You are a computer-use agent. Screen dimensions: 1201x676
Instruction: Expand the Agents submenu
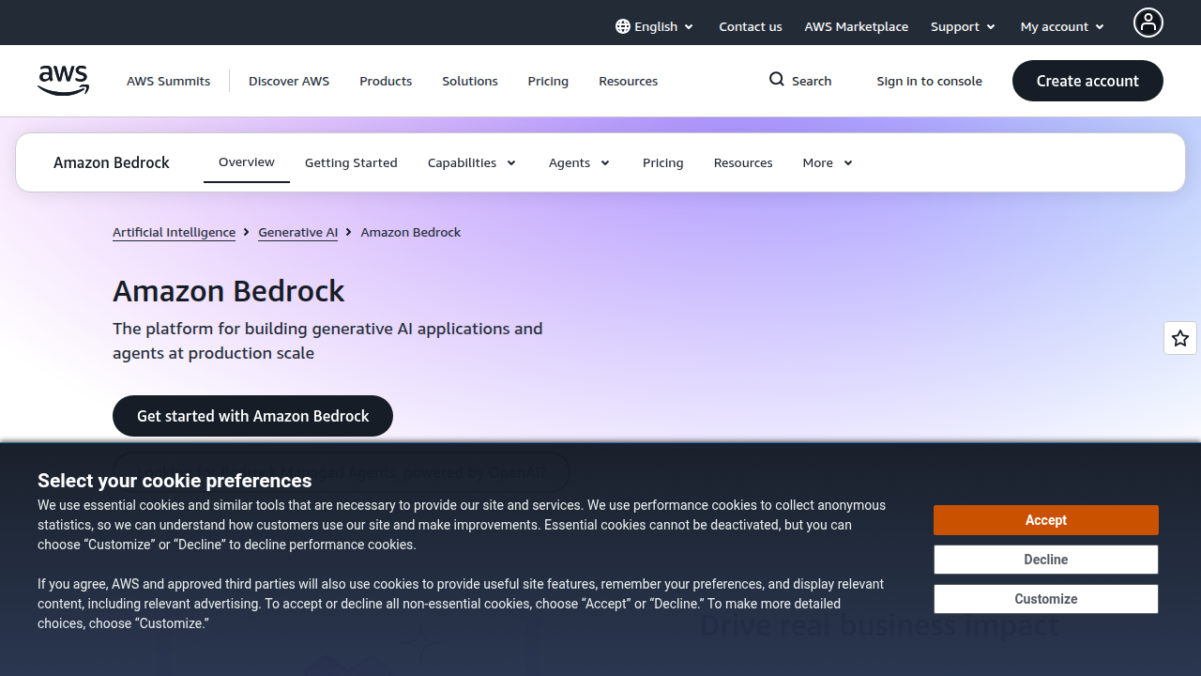pyautogui.click(x=580, y=162)
